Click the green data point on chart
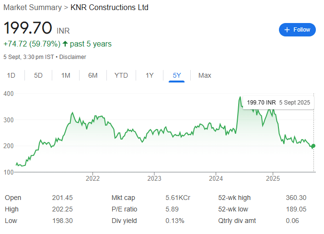Screen dimensions: 324x234 click(313, 146)
